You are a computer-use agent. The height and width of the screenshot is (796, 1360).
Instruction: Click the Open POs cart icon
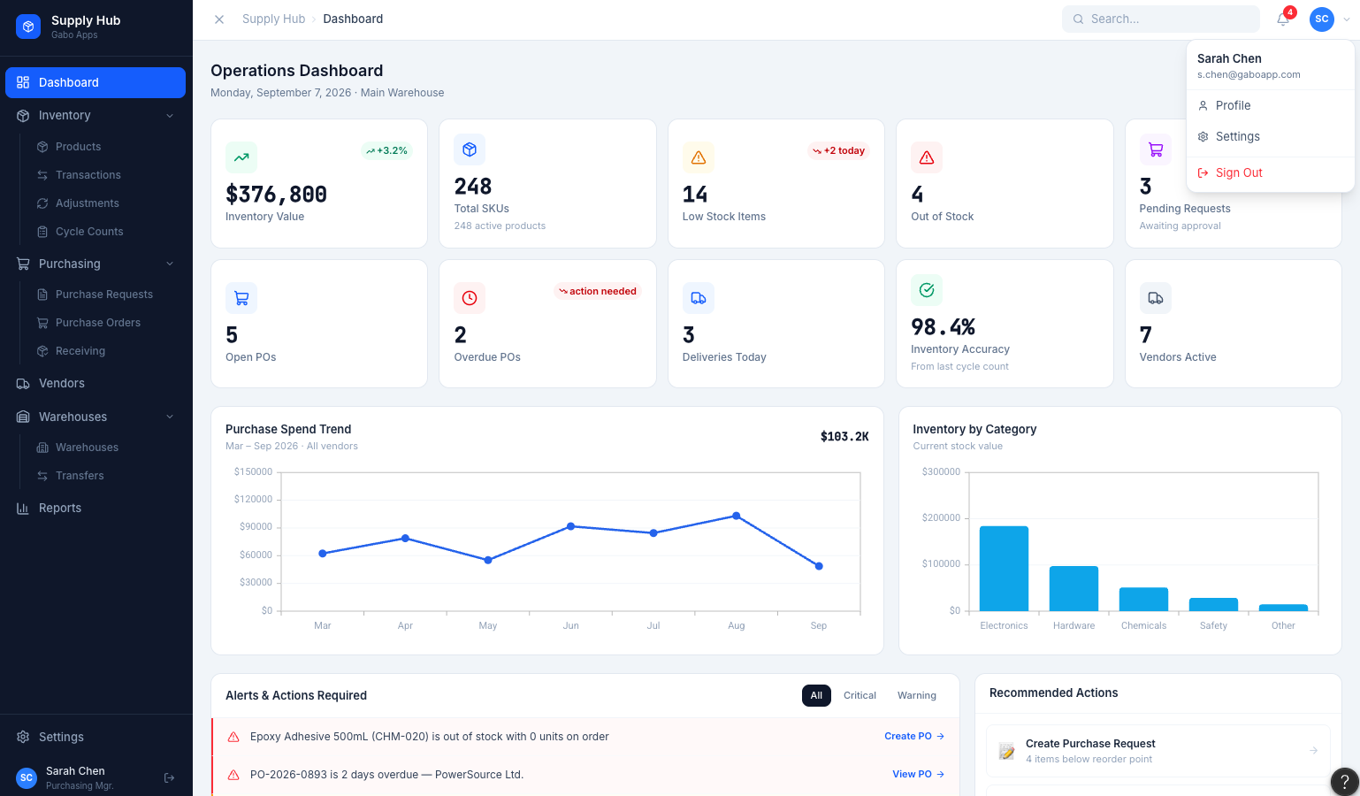click(x=241, y=298)
